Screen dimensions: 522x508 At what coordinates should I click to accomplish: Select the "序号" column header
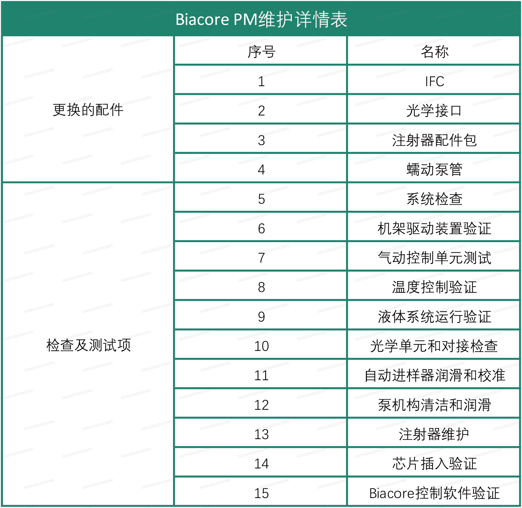[x=261, y=50]
